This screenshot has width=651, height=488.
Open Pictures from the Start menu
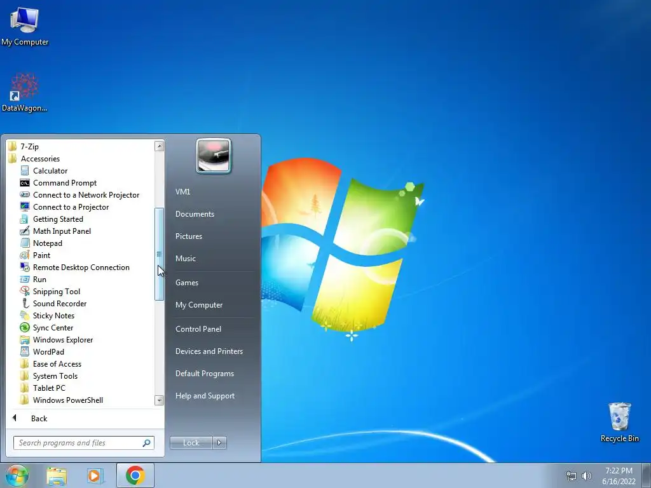click(x=188, y=236)
